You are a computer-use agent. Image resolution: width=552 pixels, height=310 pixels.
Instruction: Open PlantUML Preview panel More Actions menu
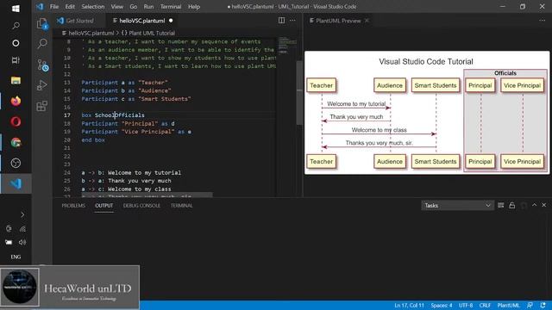click(x=542, y=21)
